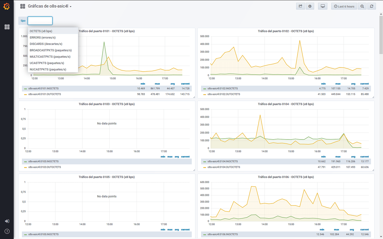383x239 pixels.
Task: Open dashboard settings gear icon
Action: [310, 6]
